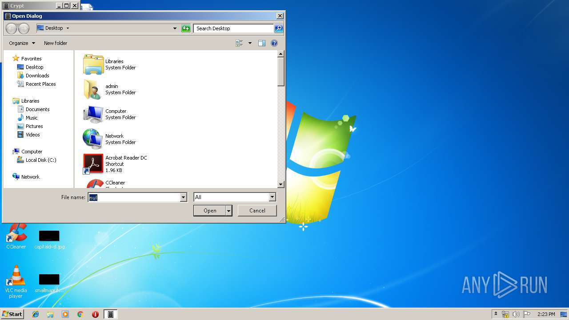
Task: Click the New folder button
Action: click(56, 43)
